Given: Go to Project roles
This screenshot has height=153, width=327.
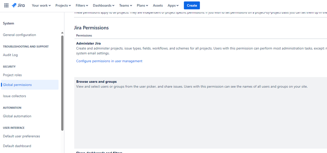Looking at the screenshot, I should pyautogui.click(x=12, y=75).
